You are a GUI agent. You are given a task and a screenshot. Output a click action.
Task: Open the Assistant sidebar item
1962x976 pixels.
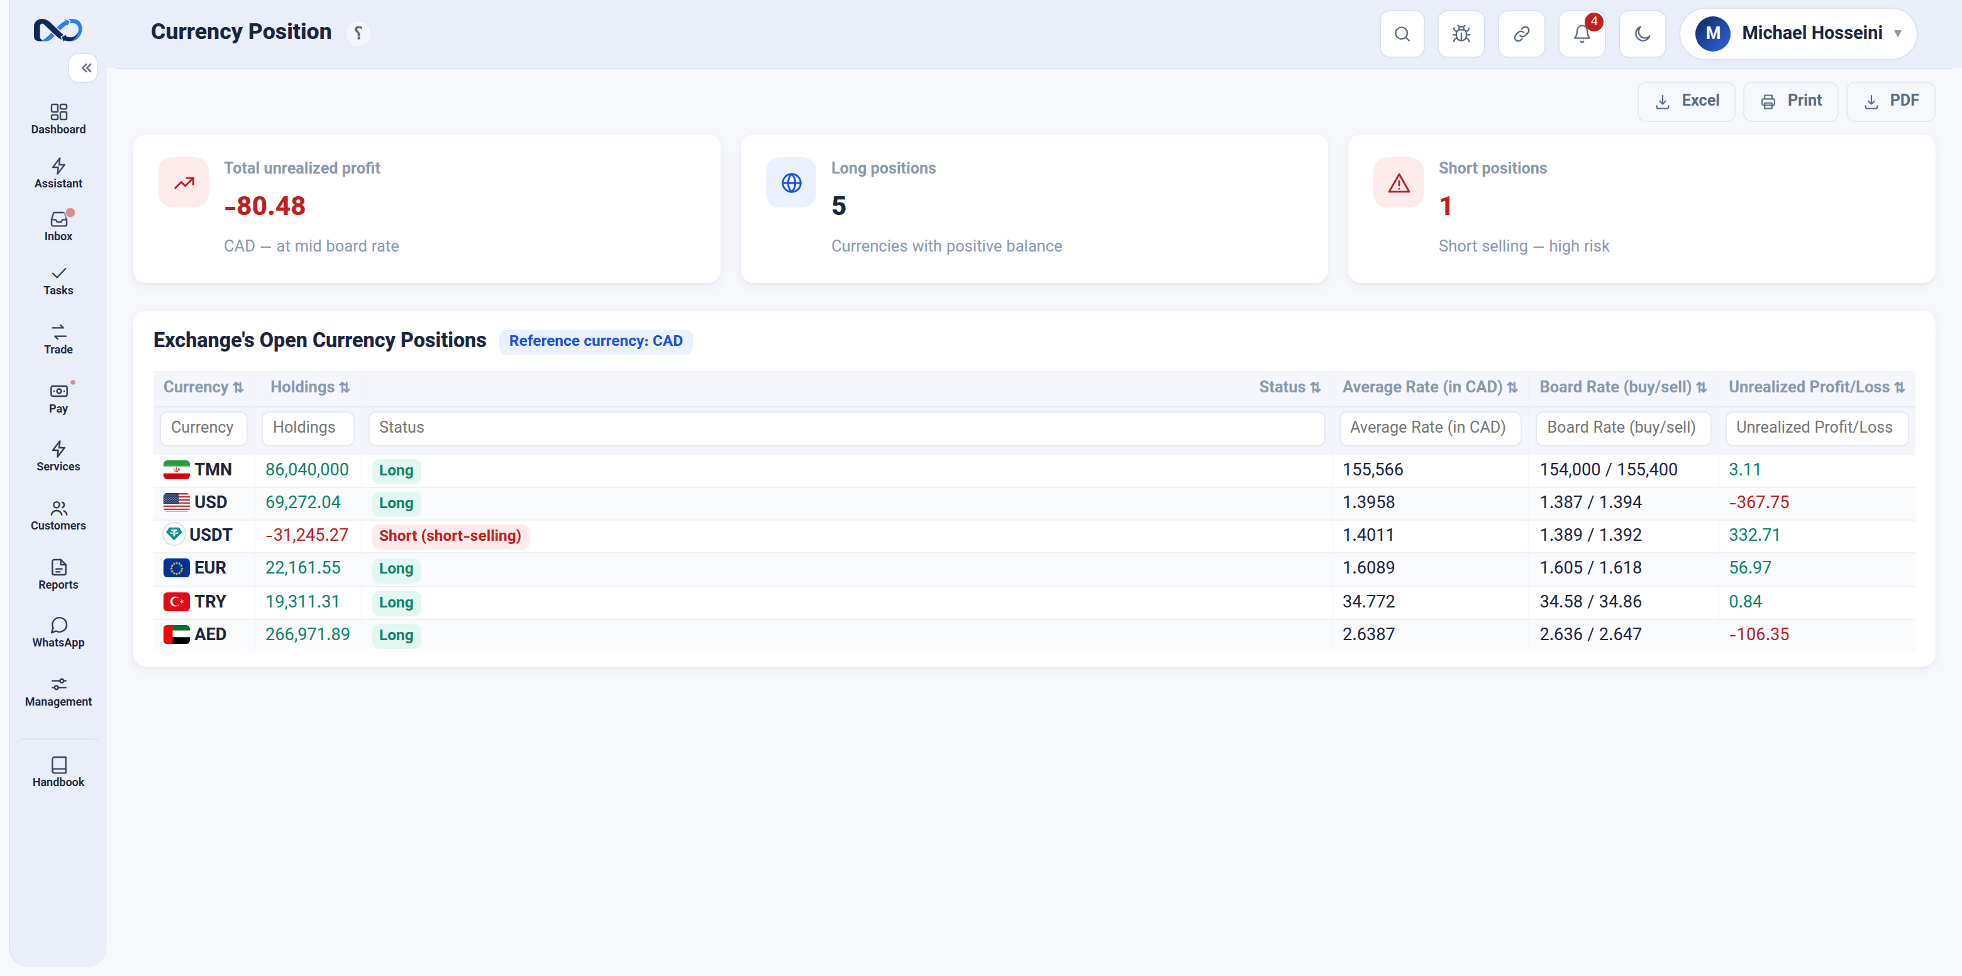pyautogui.click(x=58, y=174)
